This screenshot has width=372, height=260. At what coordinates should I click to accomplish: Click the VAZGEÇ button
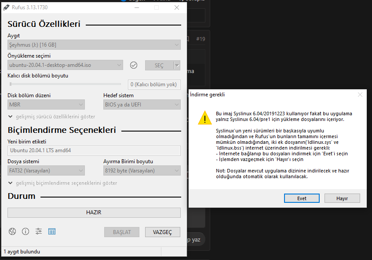pos(163,232)
